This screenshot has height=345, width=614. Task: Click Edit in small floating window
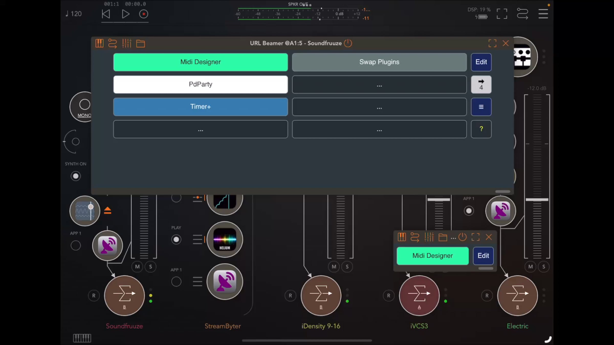pos(483,256)
